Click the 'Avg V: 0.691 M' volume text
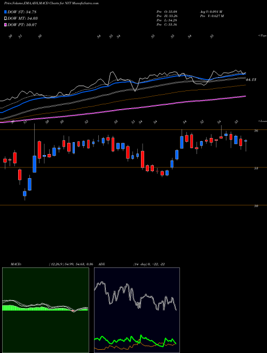 point(211,12)
